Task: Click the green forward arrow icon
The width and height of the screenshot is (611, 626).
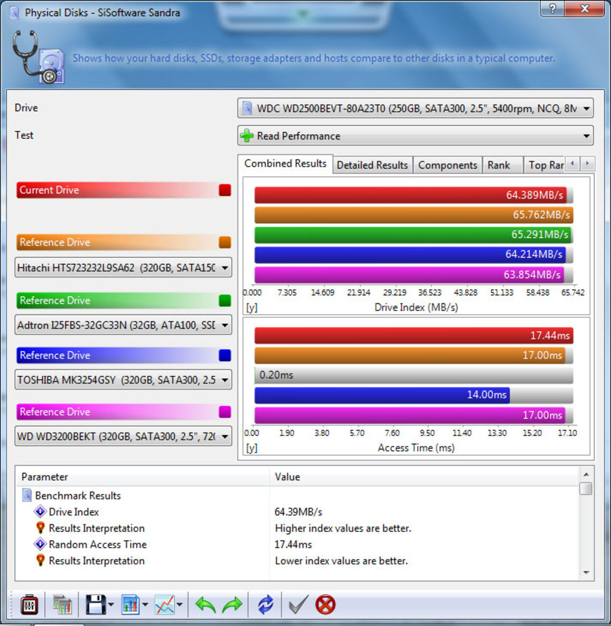Action: (x=232, y=605)
